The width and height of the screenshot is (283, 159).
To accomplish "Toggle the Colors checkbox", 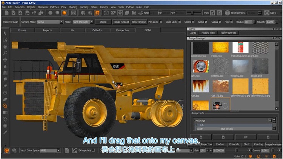I will click(193, 22).
